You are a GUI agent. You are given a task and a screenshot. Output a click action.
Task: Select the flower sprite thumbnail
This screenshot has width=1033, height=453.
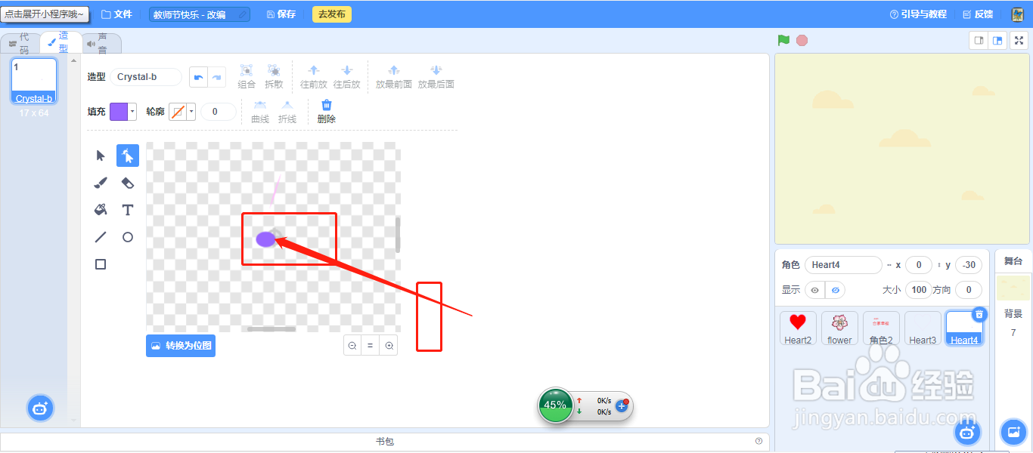click(839, 328)
